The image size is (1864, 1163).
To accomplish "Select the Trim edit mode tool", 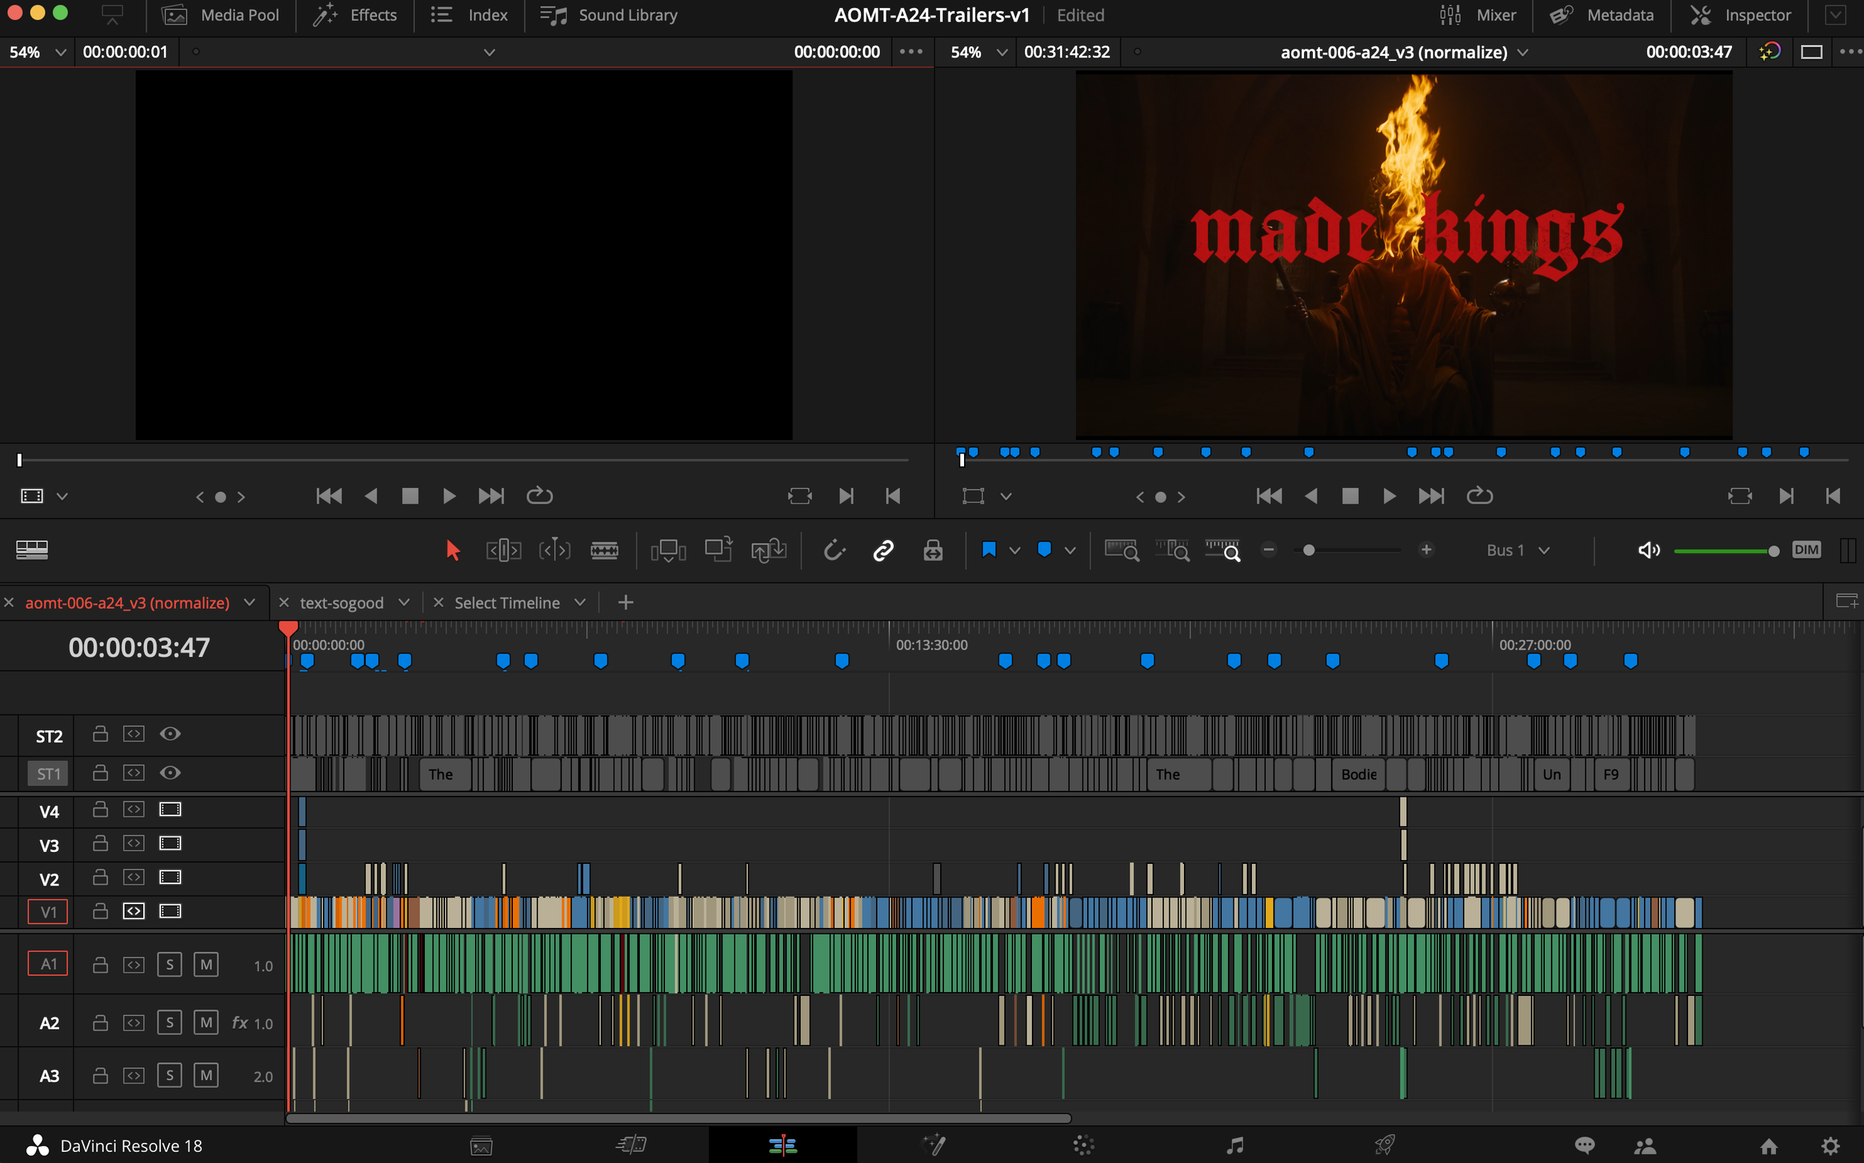I will click(503, 550).
